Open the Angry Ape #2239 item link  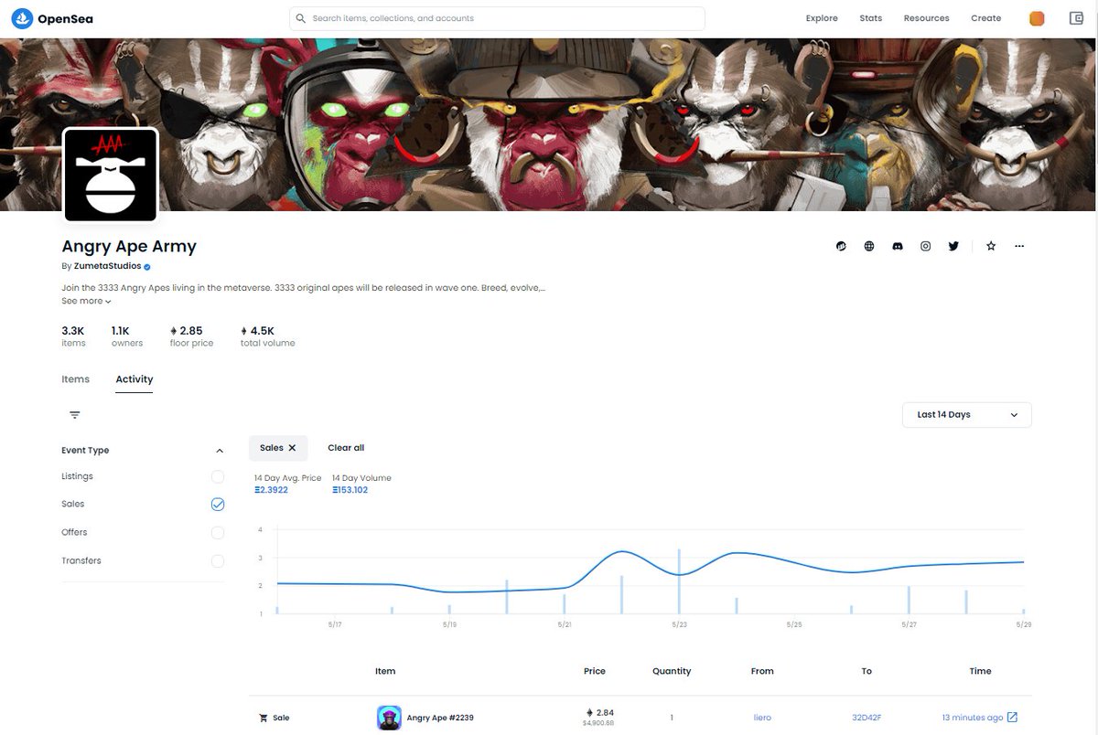click(x=439, y=718)
